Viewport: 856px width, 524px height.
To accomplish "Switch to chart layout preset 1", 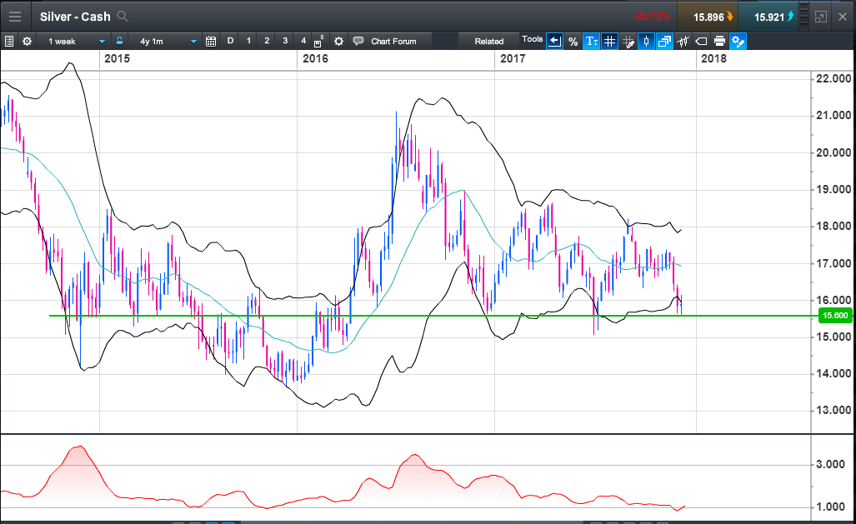I will (x=248, y=41).
